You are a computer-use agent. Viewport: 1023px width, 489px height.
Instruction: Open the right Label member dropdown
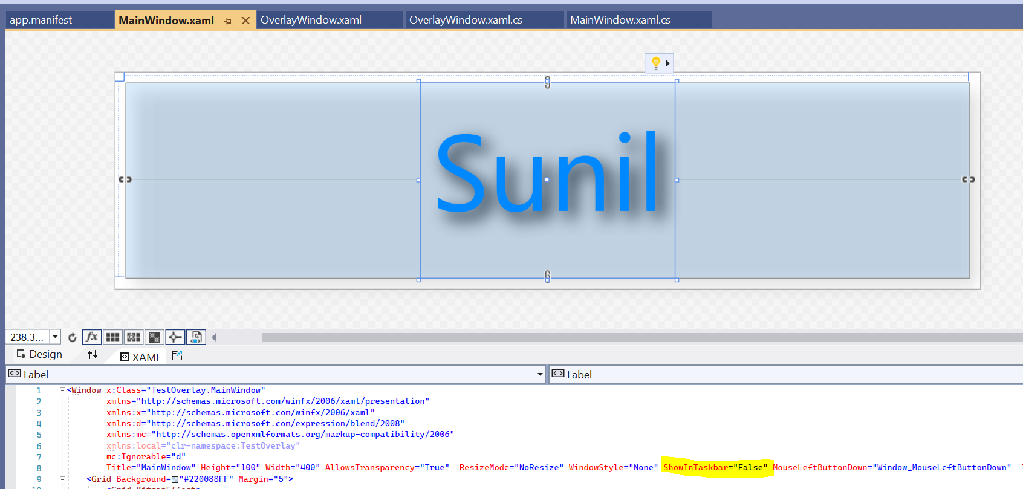point(786,374)
